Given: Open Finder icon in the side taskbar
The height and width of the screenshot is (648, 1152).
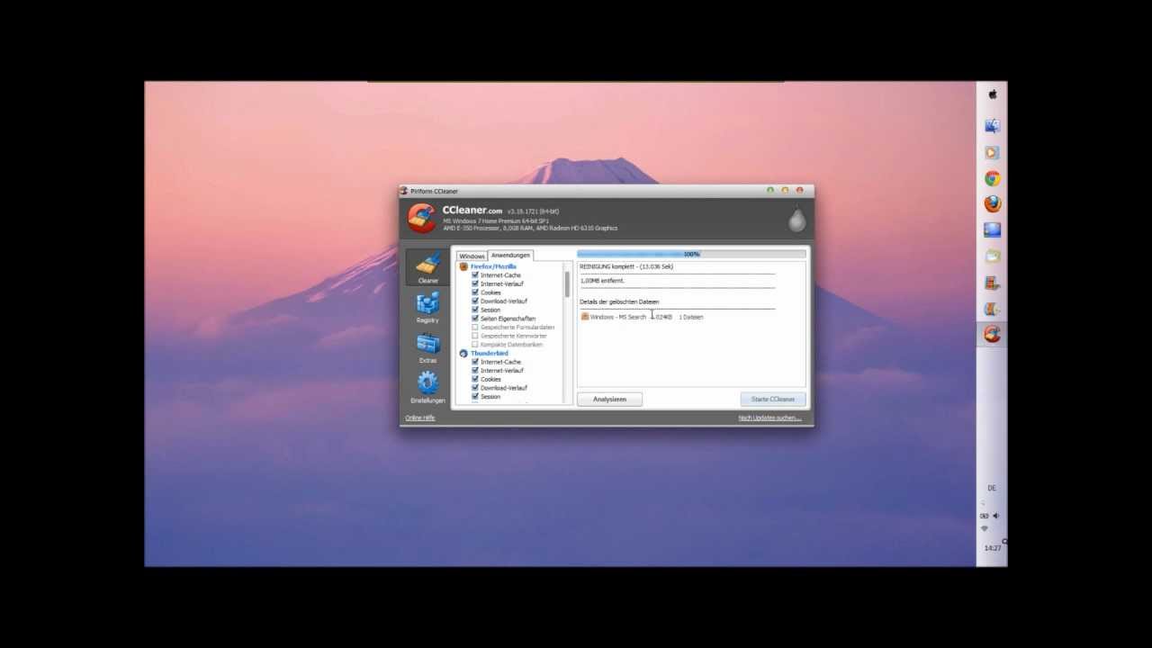Looking at the screenshot, I should point(992,127).
